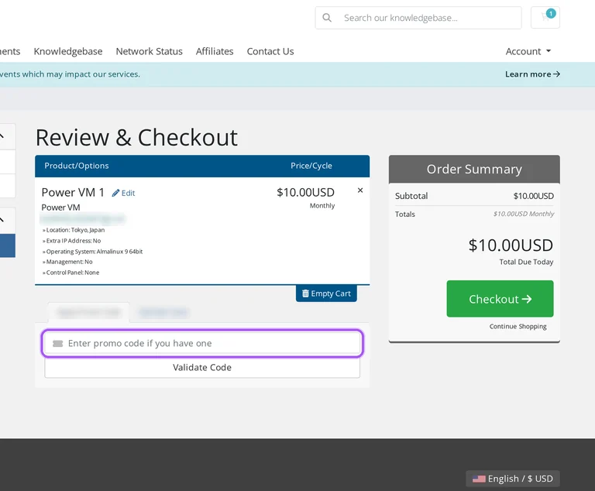Collapse the upper sidebar panel chevron

click(2, 136)
